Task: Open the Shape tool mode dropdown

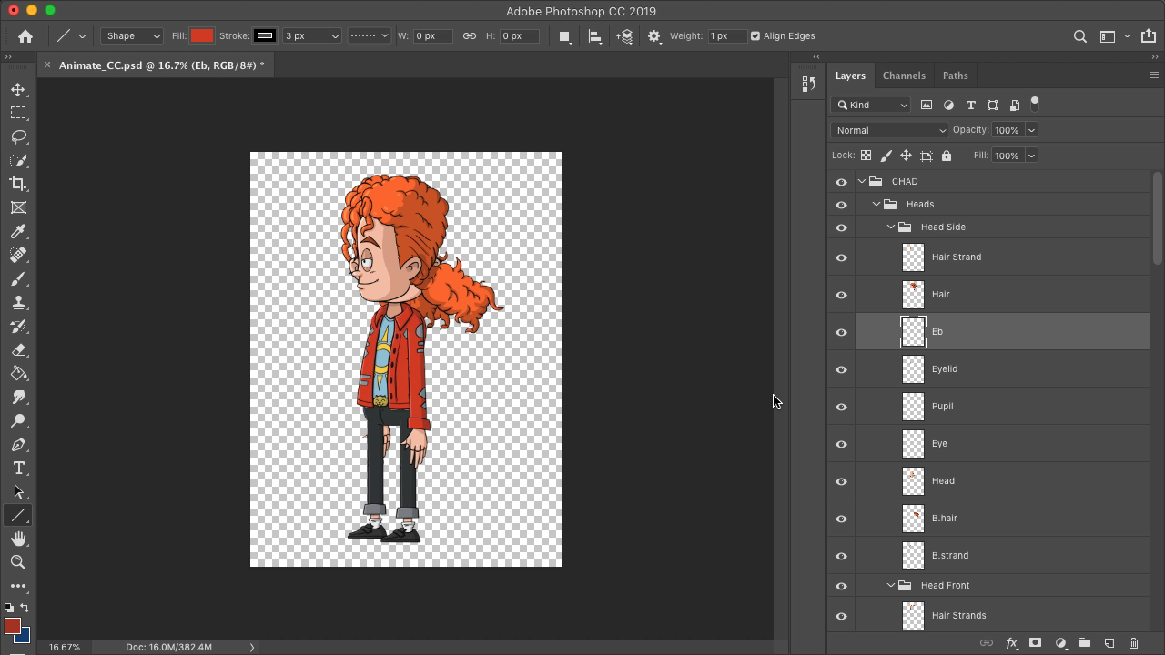Action: (x=132, y=36)
